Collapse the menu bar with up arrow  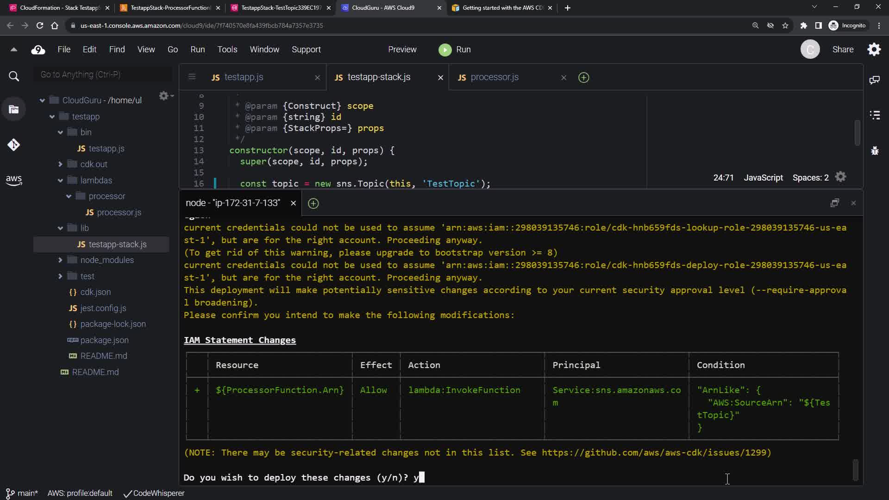(x=13, y=50)
